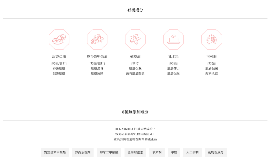Click the 鄰苯二甲酸鹽 tag
The width and height of the screenshot is (271, 165).
tap(109, 152)
